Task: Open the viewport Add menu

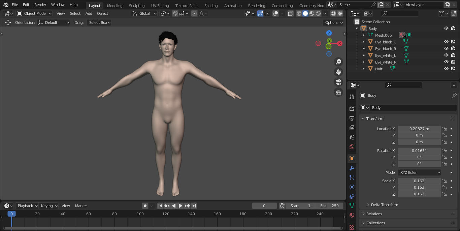Action: [89, 13]
